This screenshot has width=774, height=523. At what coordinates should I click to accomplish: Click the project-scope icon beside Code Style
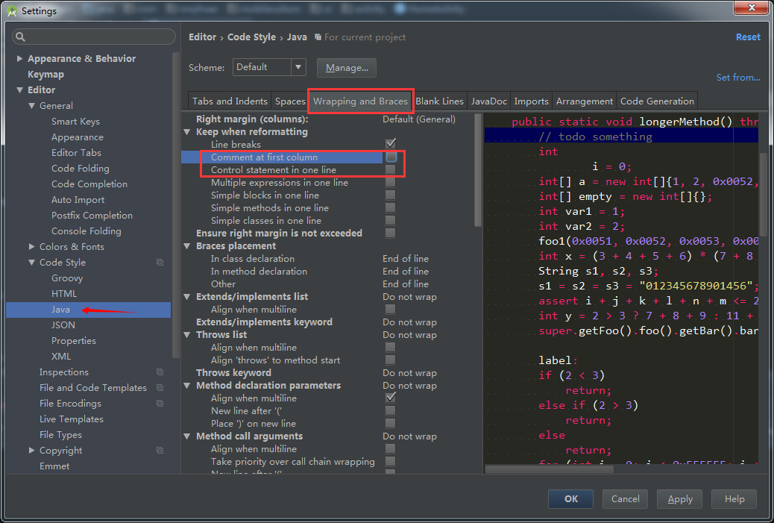point(160,263)
